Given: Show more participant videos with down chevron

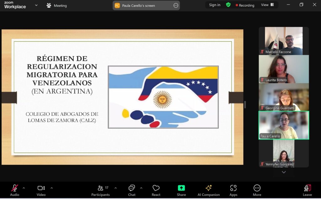Looking at the screenshot, I should click(284, 172).
